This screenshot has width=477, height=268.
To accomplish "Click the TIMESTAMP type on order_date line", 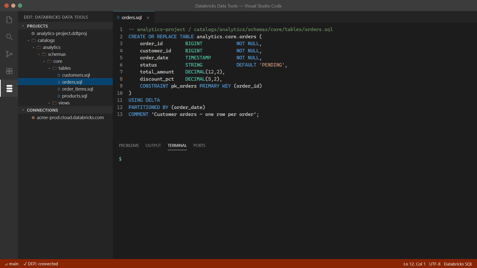I will click(x=198, y=58).
